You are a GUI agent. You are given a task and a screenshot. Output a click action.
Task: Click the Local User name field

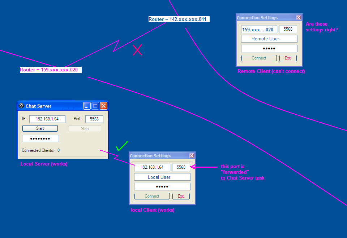pyautogui.click(x=162, y=177)
